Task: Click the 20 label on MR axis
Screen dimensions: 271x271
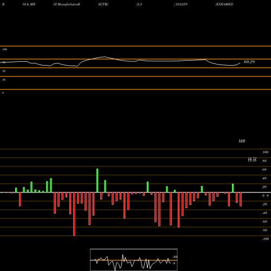Action: pos(264,187)
